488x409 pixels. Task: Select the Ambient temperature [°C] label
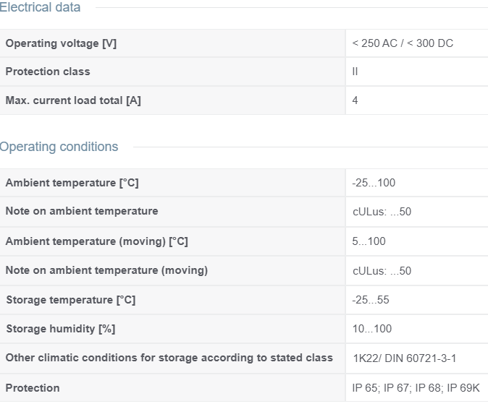[x=72, y=183]
